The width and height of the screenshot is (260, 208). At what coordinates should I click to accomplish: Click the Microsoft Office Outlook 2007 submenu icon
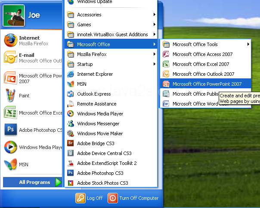(166, 74)
